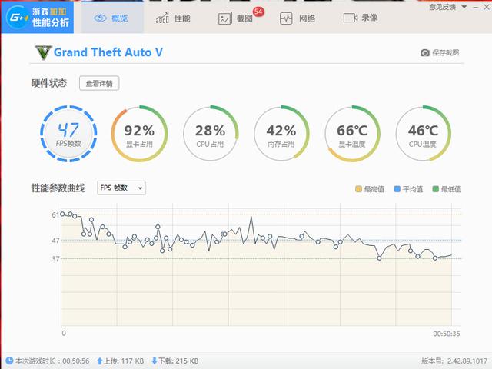The image size is (492, 369).
Task: Click the 28% CPU usage gauge
Action: (211, 134)
